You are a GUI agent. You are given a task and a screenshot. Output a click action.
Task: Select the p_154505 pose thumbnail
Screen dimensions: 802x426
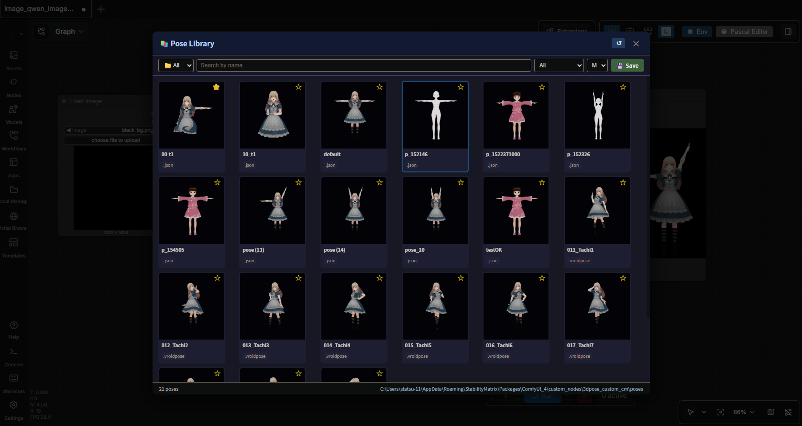click(192, 211)
